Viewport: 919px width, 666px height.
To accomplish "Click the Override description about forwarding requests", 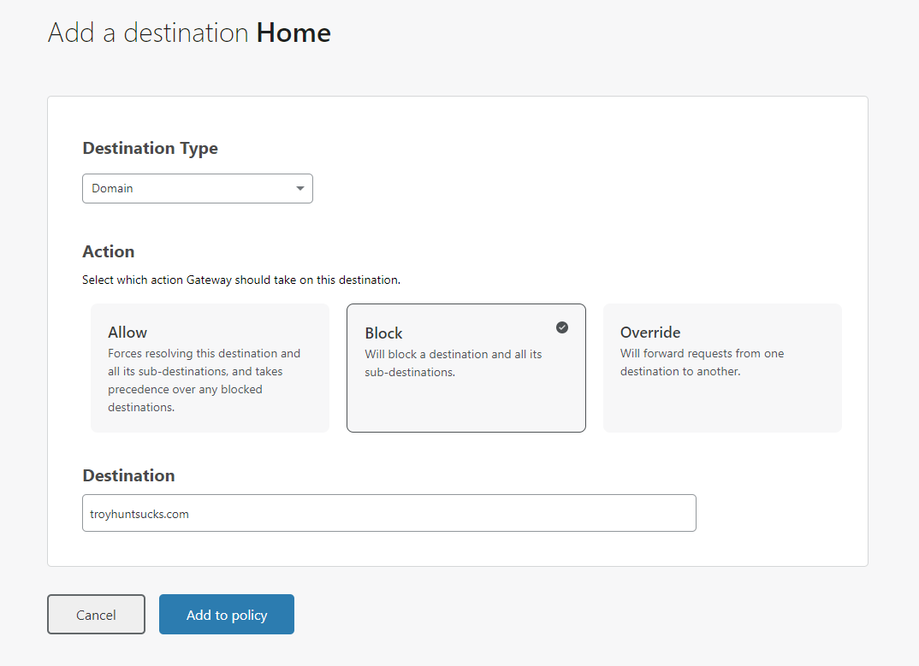I will click(702, 362).
